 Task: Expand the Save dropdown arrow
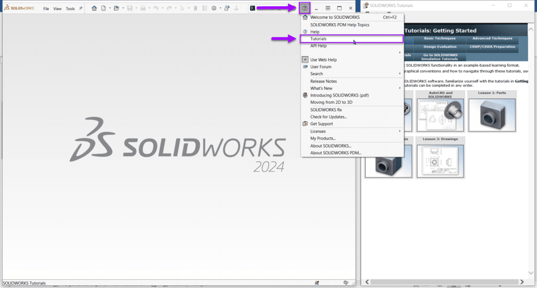click(136, 8)
